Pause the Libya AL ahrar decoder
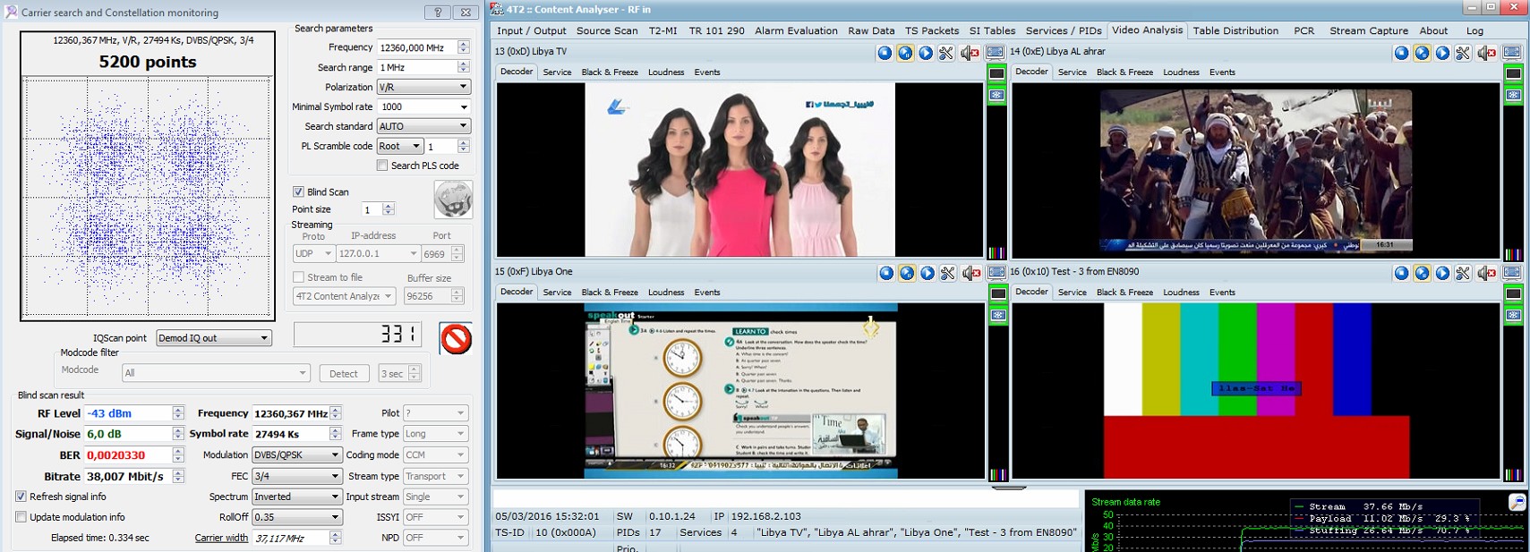Image resolution: width=1530 pixels, height=552 pixels. (1422, 53)
